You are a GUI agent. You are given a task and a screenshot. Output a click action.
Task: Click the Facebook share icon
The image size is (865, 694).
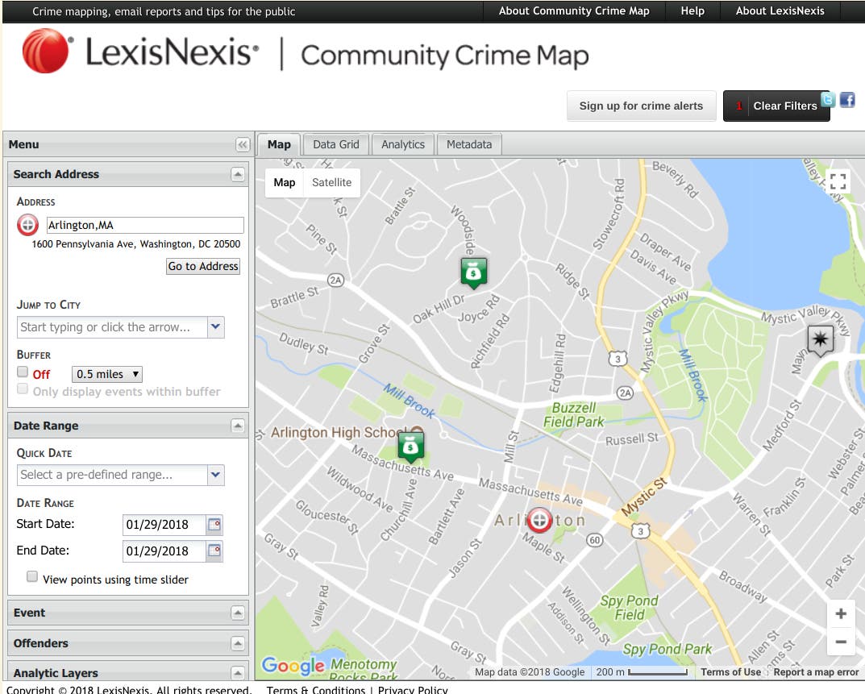(847, 100)
